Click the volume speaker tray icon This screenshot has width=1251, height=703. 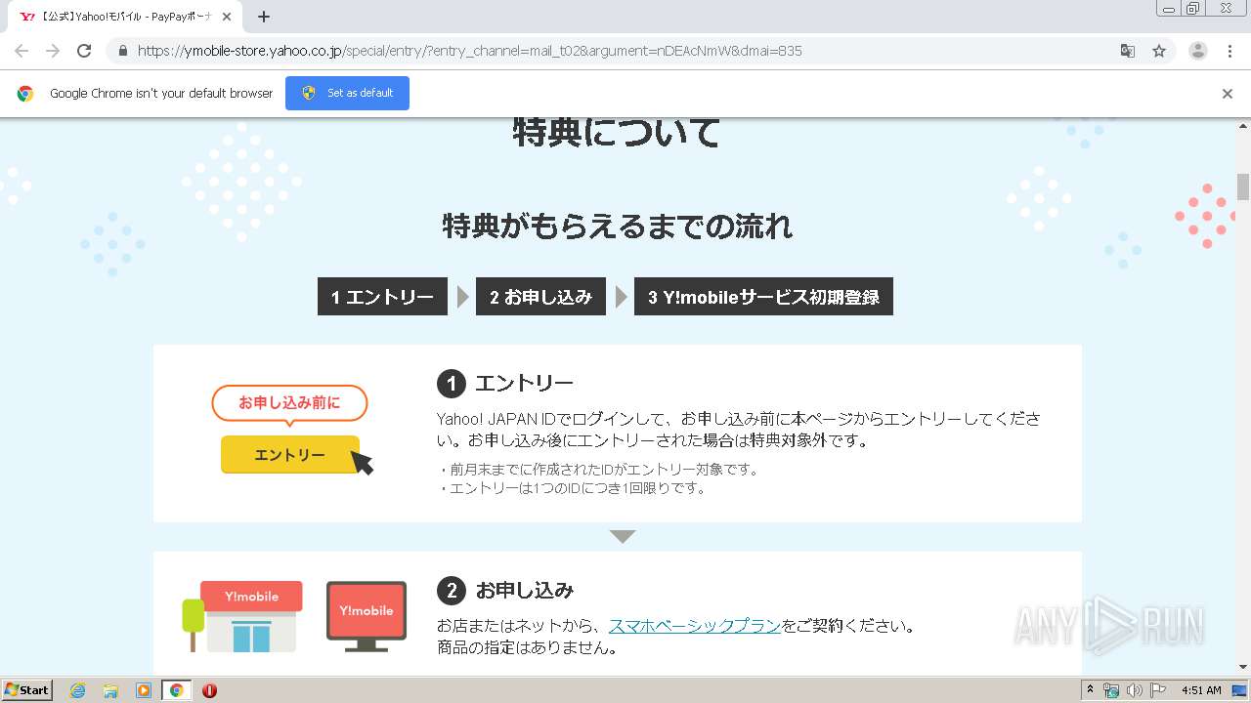click(1134, 690)
